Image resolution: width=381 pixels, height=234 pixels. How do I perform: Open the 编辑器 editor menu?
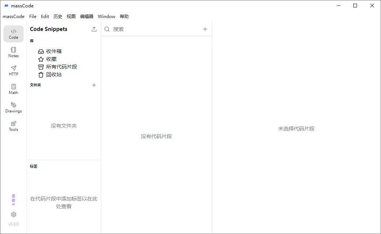click(87, 17)
